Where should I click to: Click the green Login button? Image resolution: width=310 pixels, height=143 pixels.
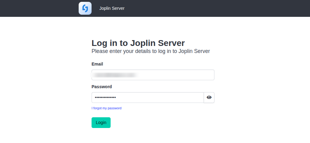tap(101, 122)
